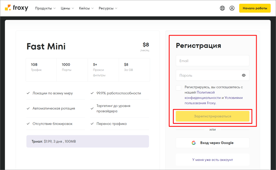Viewport: 276px width, 170px height.
Task: Click the Регистрация heading
Action: tap(199, 45)
